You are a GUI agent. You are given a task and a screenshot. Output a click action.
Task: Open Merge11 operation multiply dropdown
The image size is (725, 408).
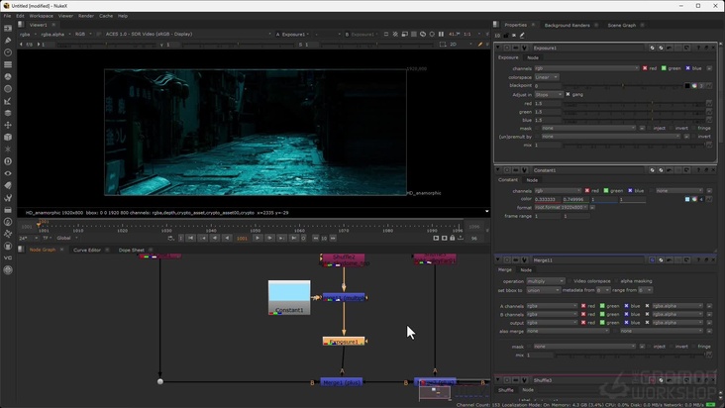click(x=546, y=281)
